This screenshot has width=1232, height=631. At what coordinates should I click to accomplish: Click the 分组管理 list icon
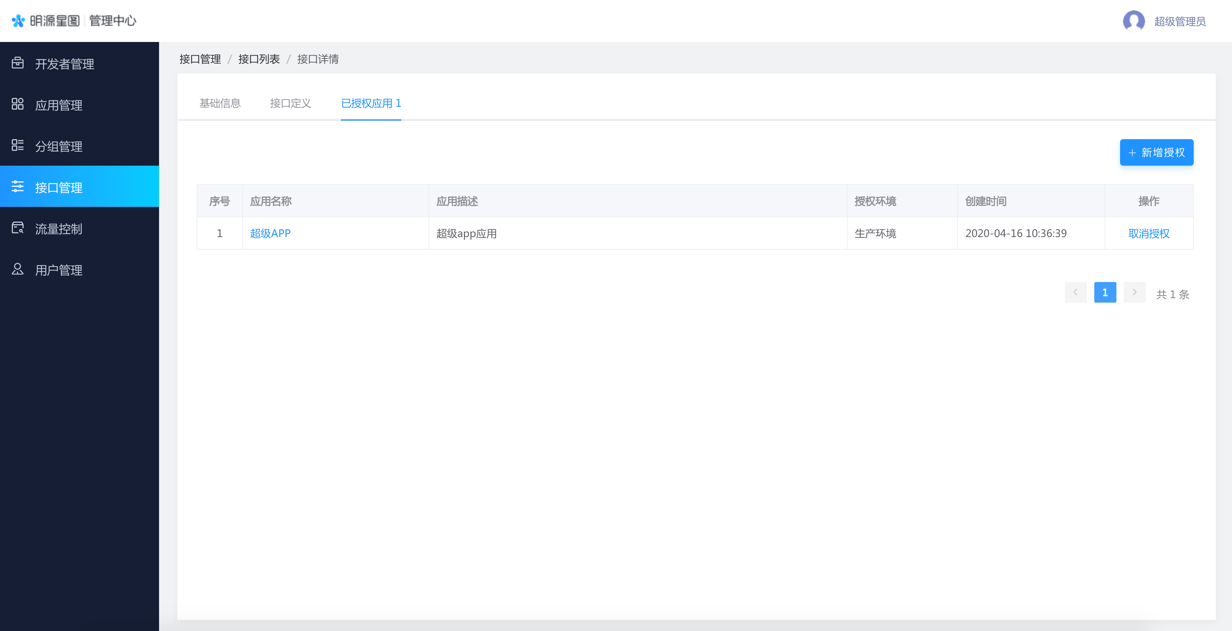point(18,145)
